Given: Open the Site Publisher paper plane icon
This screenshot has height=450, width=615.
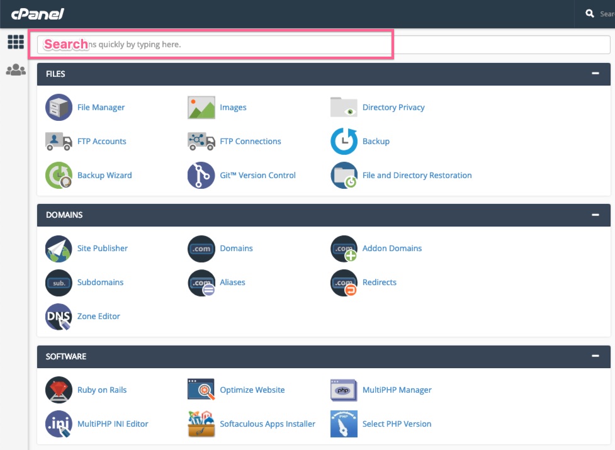Looking at the screenshot, I should pyautogui.click(x=59, y=249).
